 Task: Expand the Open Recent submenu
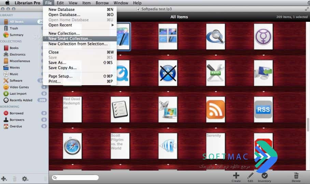pos(80,25)
